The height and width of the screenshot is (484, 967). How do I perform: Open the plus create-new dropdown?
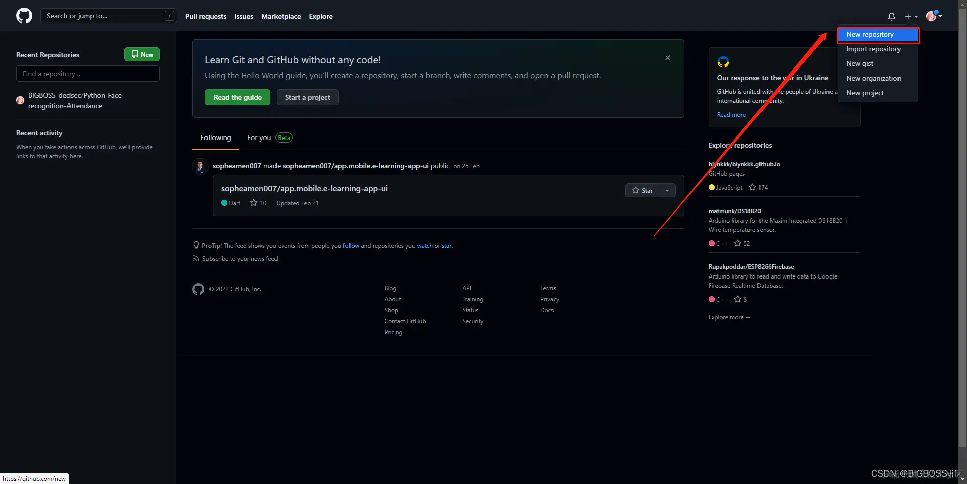911,16
